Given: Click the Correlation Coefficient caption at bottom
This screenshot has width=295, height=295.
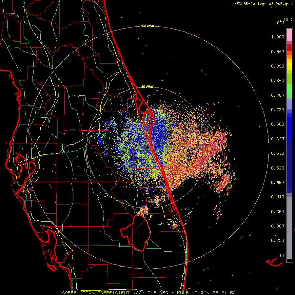Looking at the screenshot, I should coord(149,293).
